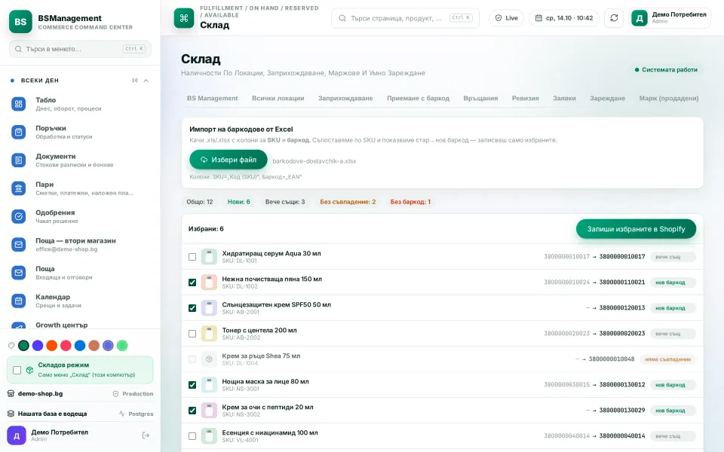Switch to the Всички локации tab
Viewport: 724px width, 452px height.
coord(278,98)
